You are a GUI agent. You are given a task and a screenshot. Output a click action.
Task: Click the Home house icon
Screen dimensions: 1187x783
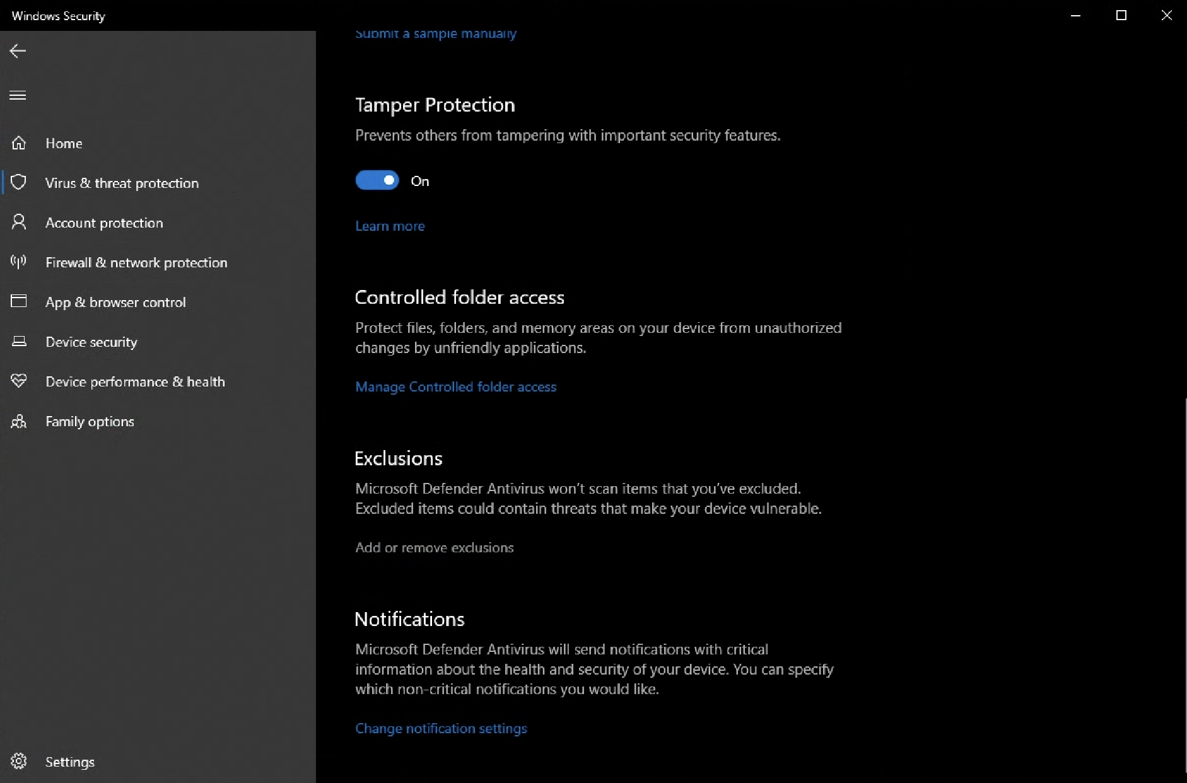[19, 143]
